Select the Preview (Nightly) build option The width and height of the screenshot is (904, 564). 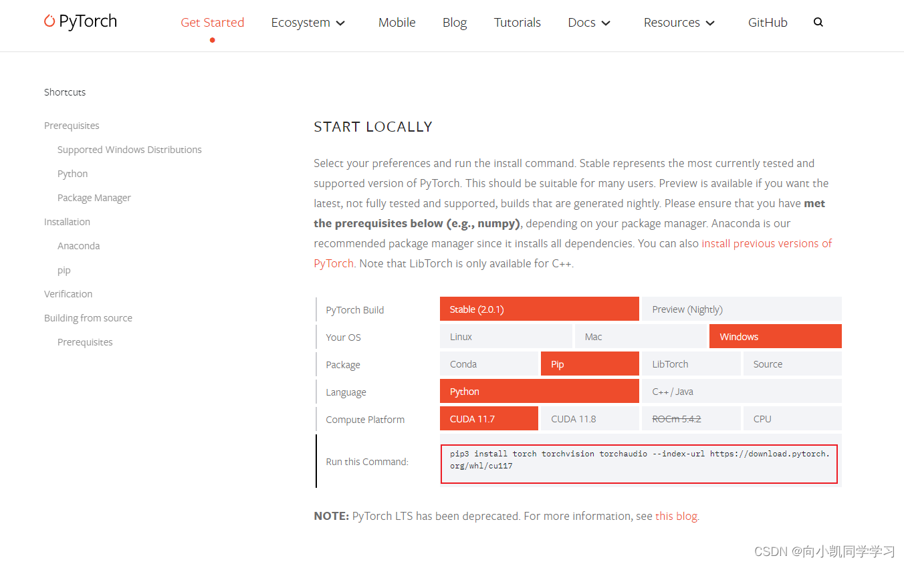point(742,309)
